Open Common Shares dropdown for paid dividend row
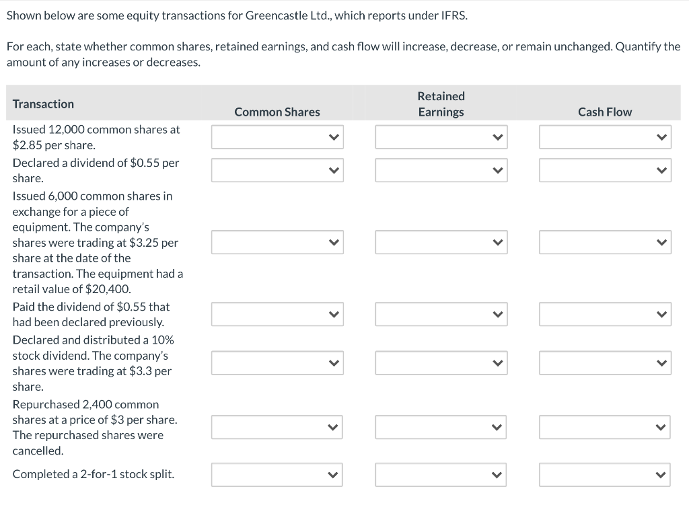The height and width of the screenshot is (505, 689). pyautogui.click(x=277, y=313)
